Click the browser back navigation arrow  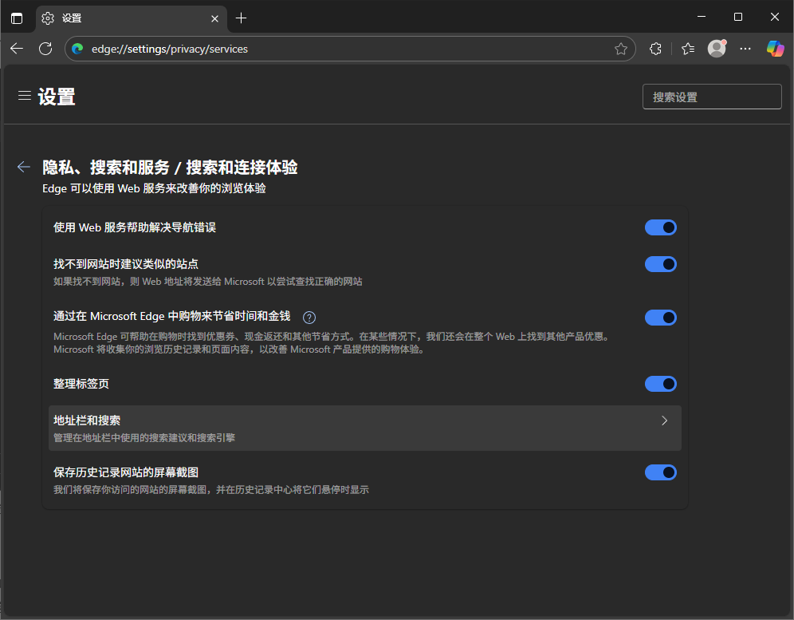pos(17,49)
